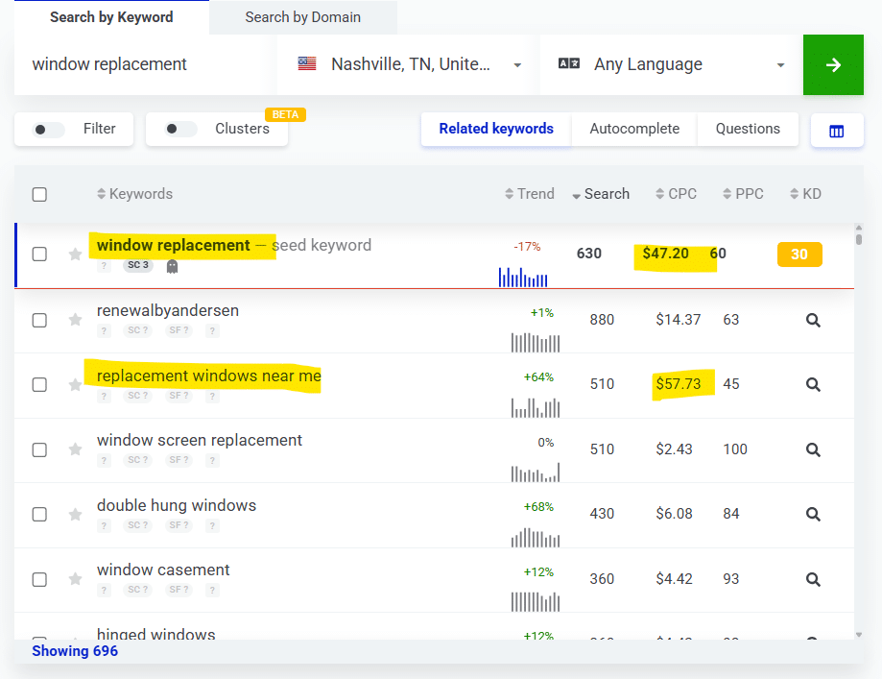
Task: Switch to Search by Domain tab
Action: tap(302, 17)
